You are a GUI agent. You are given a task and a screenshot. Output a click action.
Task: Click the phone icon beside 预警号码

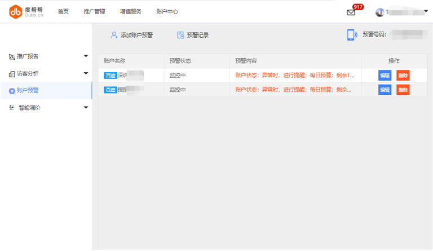point(352,35)
